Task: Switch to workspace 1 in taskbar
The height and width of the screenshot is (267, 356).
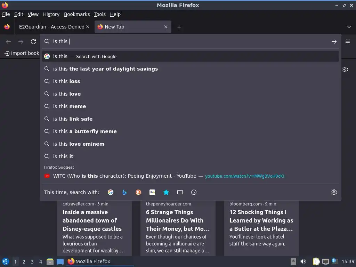Action: pos(15,262)
